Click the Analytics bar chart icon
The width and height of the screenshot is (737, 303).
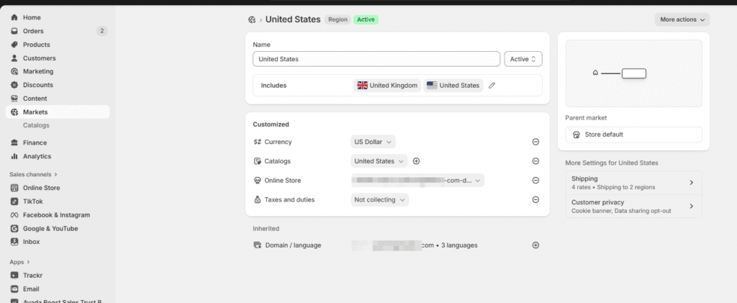pos(14,156)
